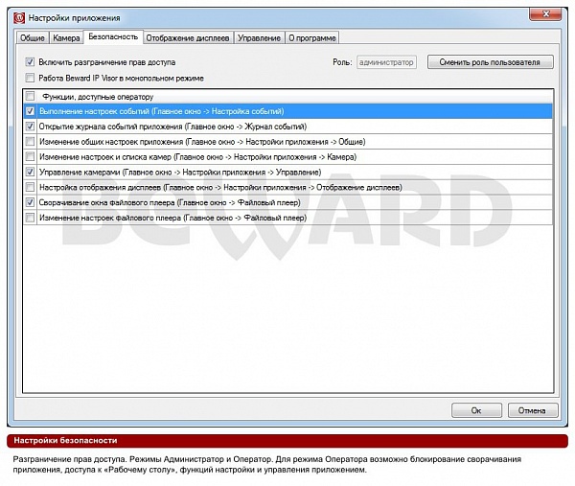Viewport: 575px width, 486px height.
Task: Enable Работа Beward IP Visor в монопольном режиме
Action: click(x=30, y=78)
